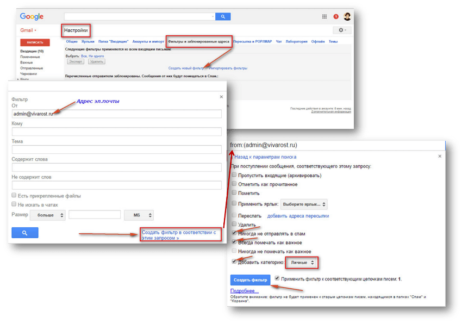Click the 'Экспорт' button
462x323 pixels.
(76, 61)
